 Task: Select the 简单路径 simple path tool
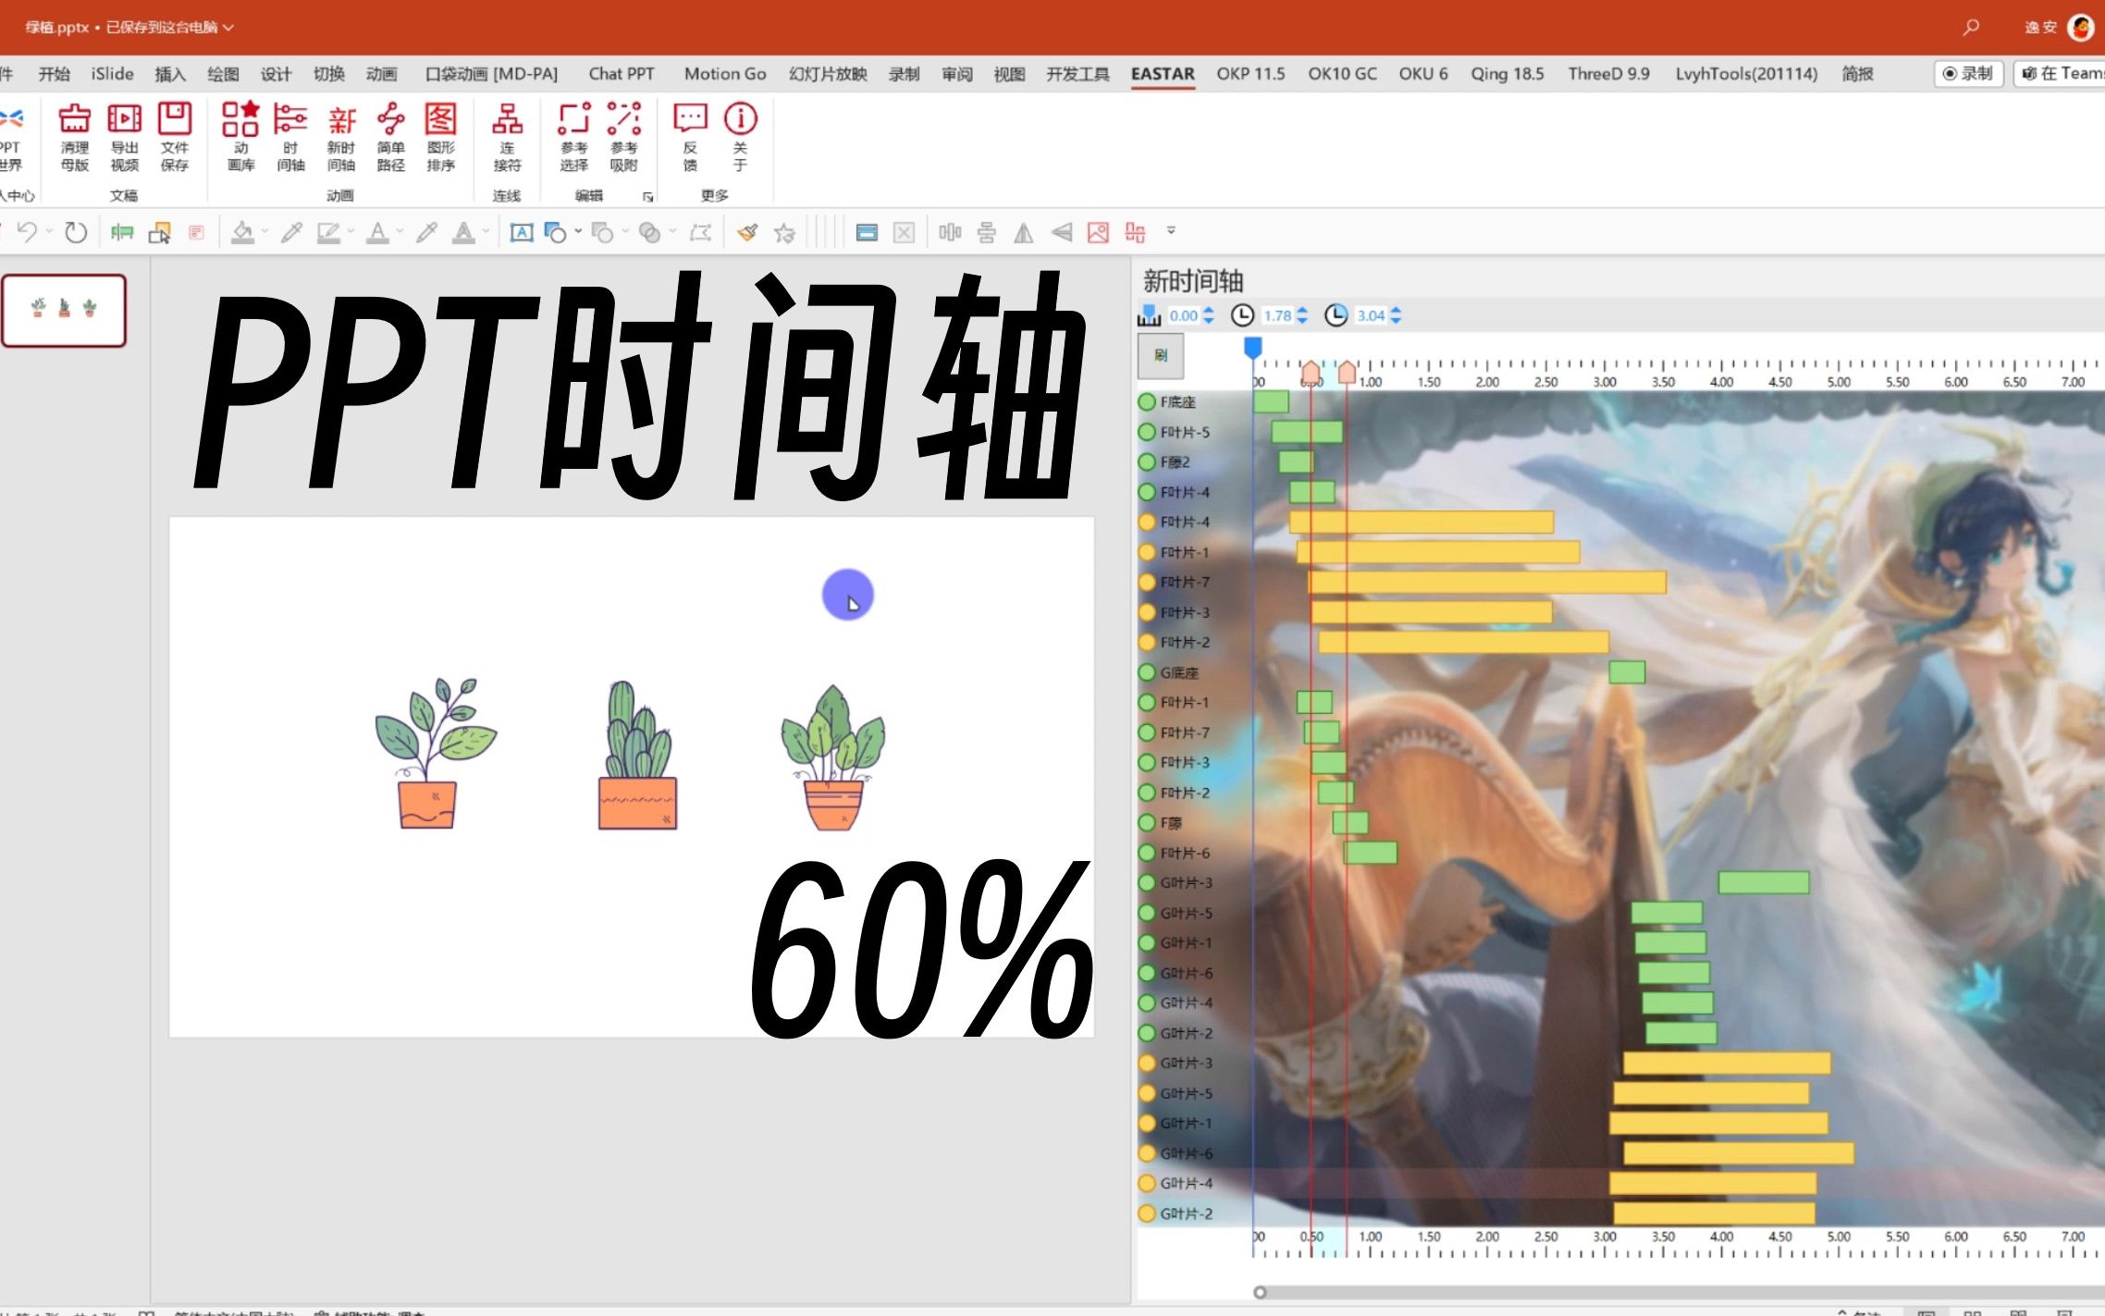391,137
